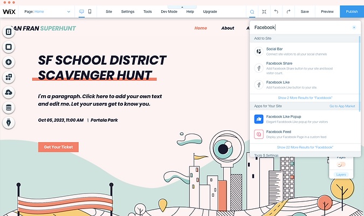Select the magnifying glass eye illustration
364x216 pixels.
[227, 149]
